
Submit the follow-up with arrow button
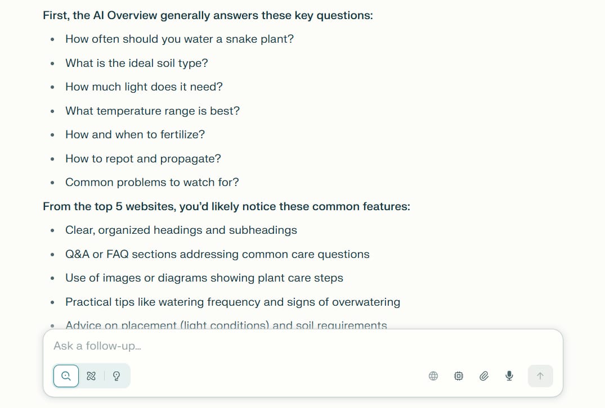(540, 375)
